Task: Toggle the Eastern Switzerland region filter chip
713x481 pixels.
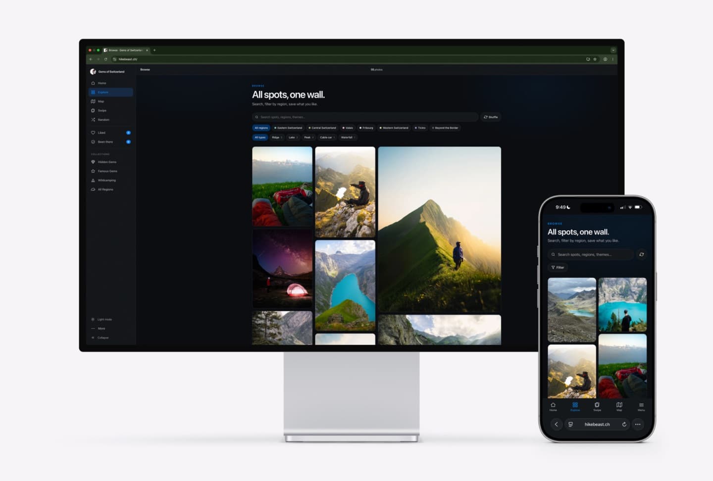Action: click(288, 128)
